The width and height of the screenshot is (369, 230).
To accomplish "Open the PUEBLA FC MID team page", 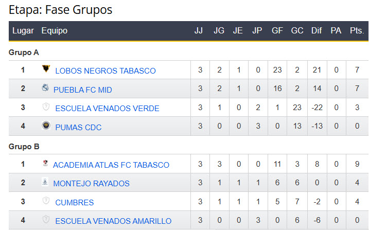I will click(82, 90).
